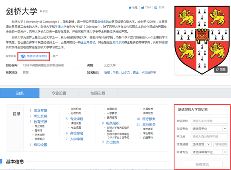The height and width of the screenshot is (170, 231).
Task: Go to contents item 11 其他相关
Action: pos(149,125)
